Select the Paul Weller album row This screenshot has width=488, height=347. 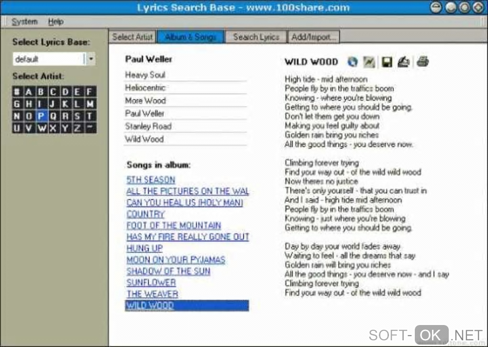186,113
